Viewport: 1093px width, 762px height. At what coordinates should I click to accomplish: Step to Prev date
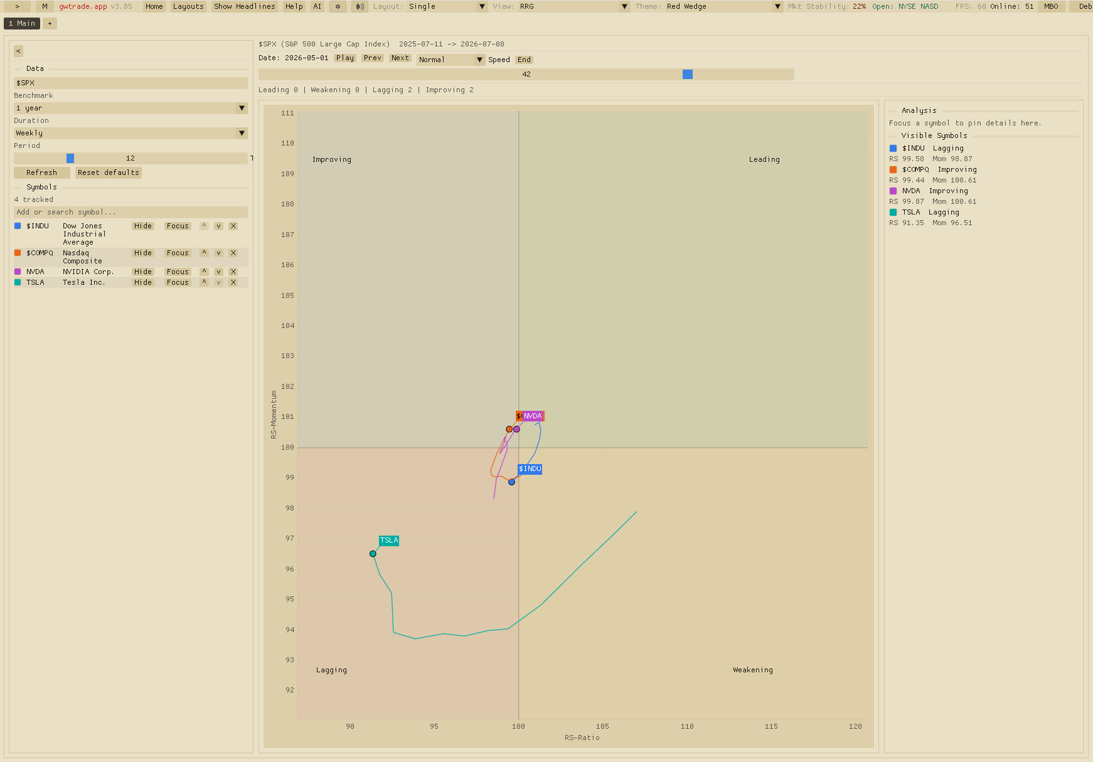(372, 58)
